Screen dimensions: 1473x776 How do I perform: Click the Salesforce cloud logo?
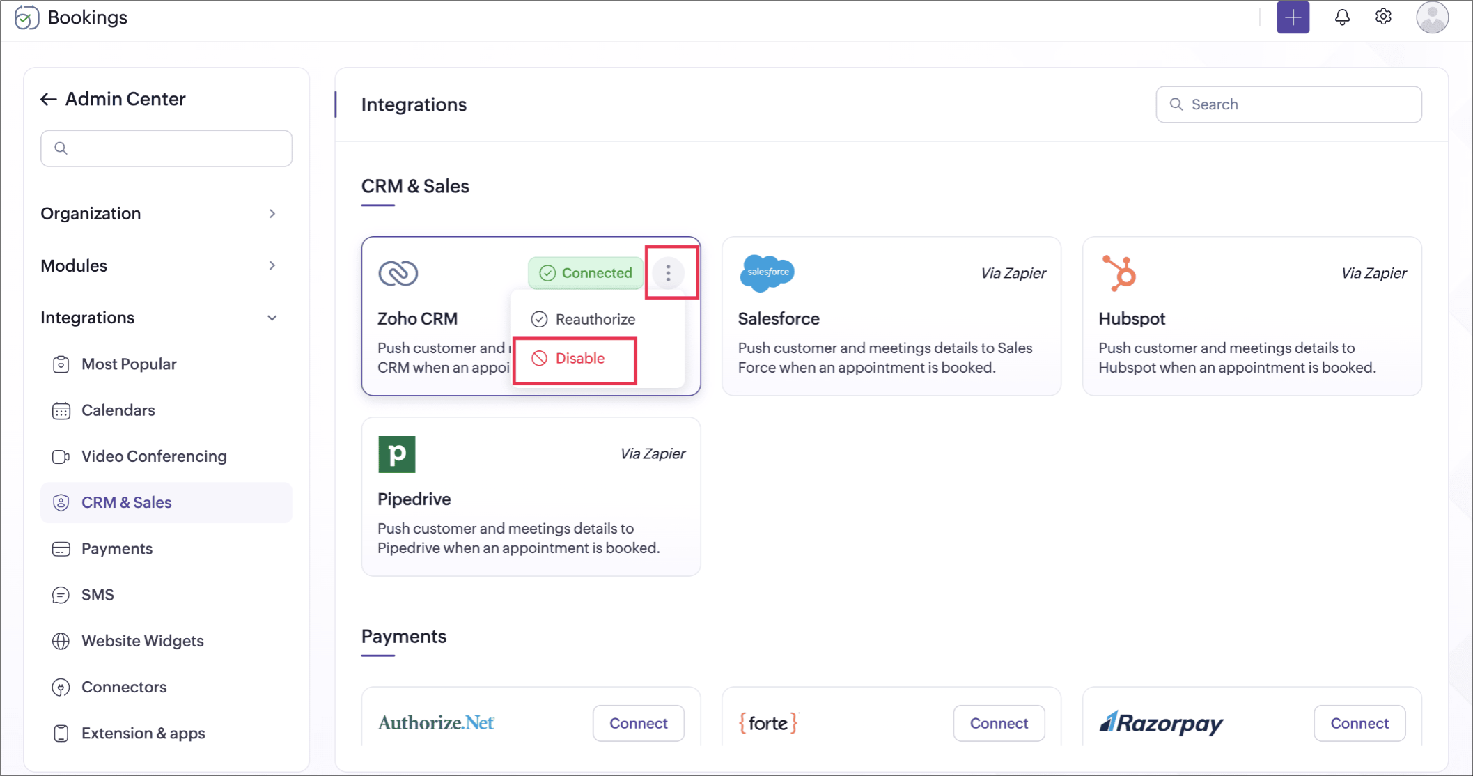point(767,272)
